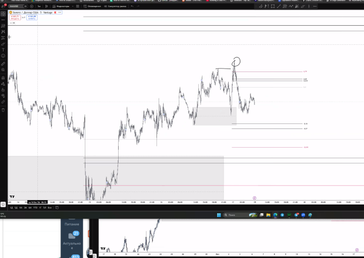The image size is (364, 258).
Task: Collapse the indicators legend chevron
Action: tap(13, 23)
